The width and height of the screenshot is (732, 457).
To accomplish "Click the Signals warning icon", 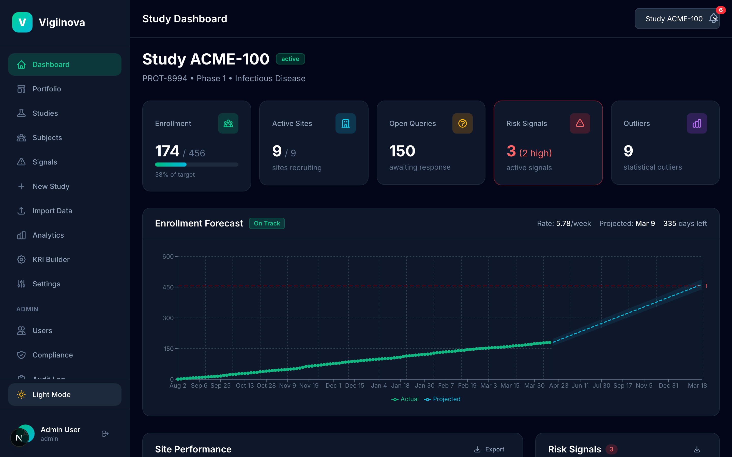I will click(21, 162).
